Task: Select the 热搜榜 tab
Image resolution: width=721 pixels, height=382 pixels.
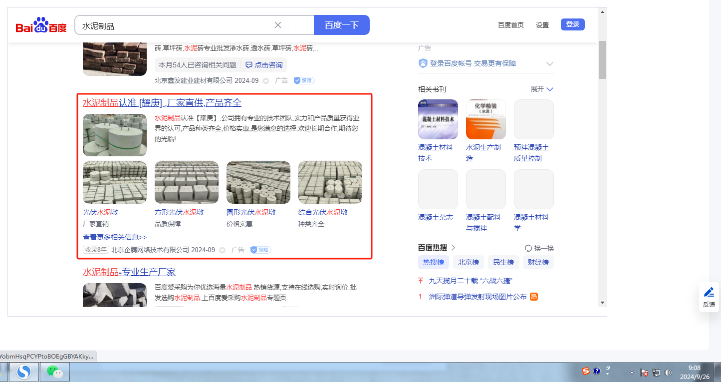Action: pos(434,263)
